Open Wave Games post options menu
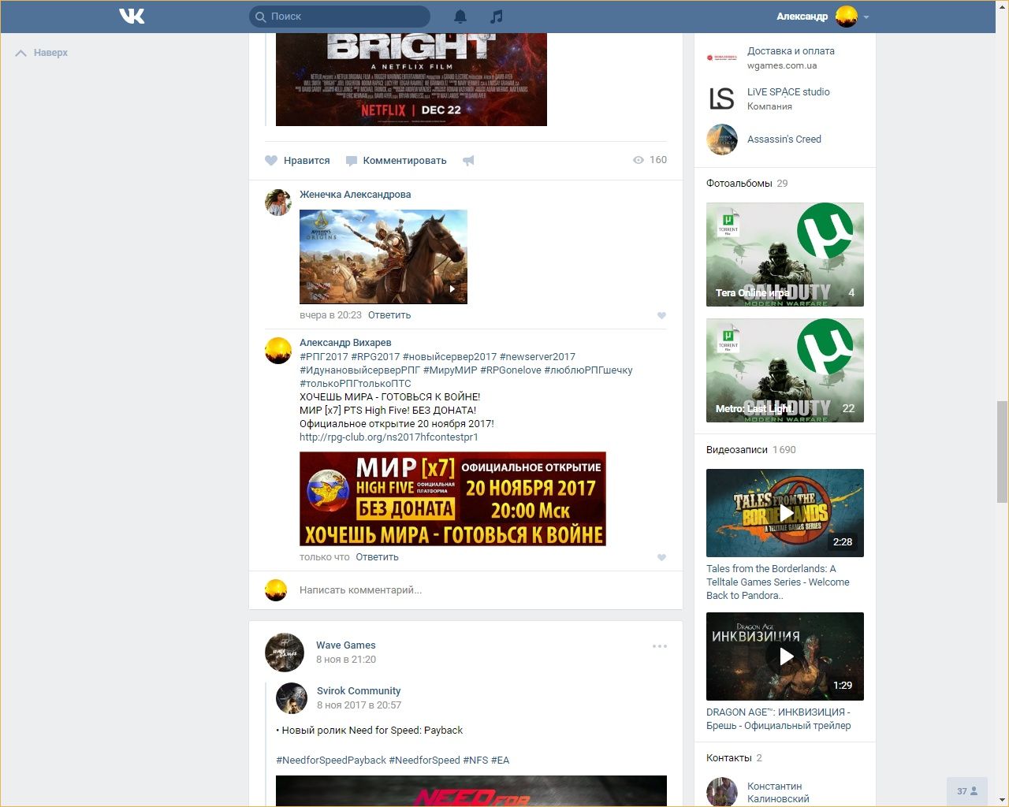This screenshot has width=1009, height=807. (660, 646)
